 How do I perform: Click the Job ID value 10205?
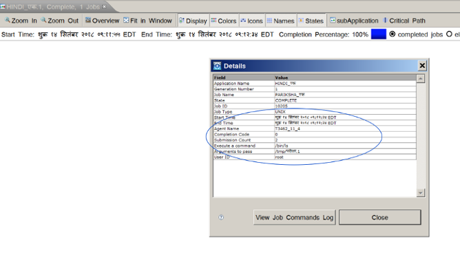point(281,106)
